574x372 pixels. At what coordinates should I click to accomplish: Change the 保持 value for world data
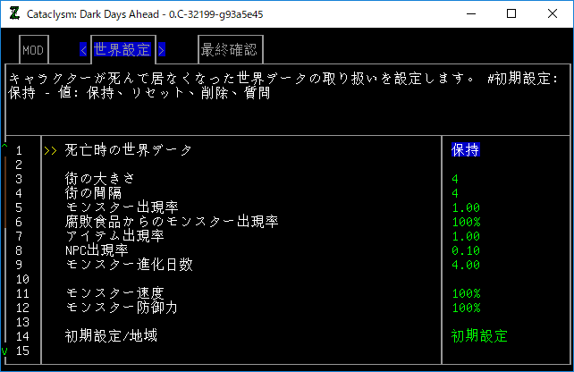[466, 150]
